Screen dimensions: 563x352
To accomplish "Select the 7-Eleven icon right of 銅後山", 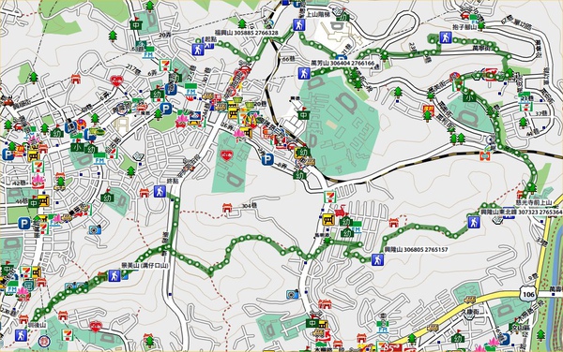I will (68, 334).
